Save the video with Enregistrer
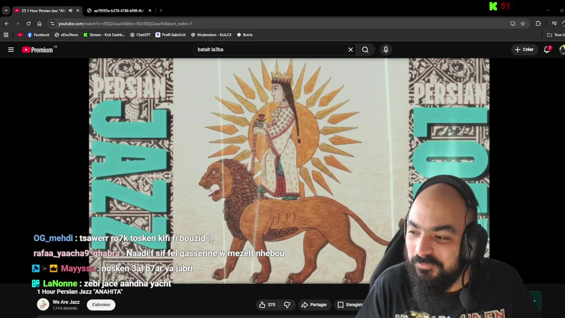The height and width of the screenshot is (318, 565). click(x=350, y=305)
